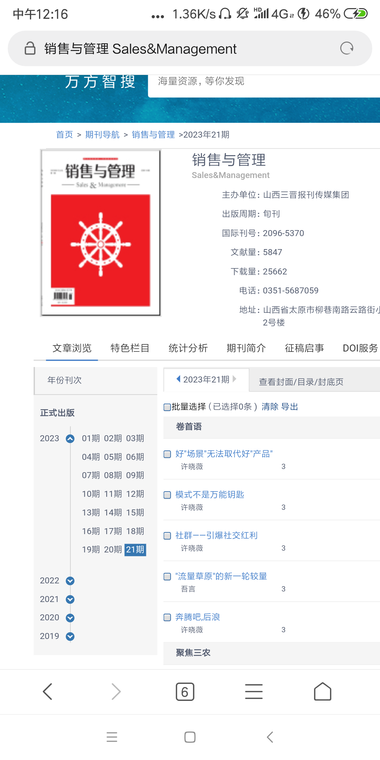Open the browser hamburger menu
The height and width of the screenshot is (760, 380).
click(254, 692)
